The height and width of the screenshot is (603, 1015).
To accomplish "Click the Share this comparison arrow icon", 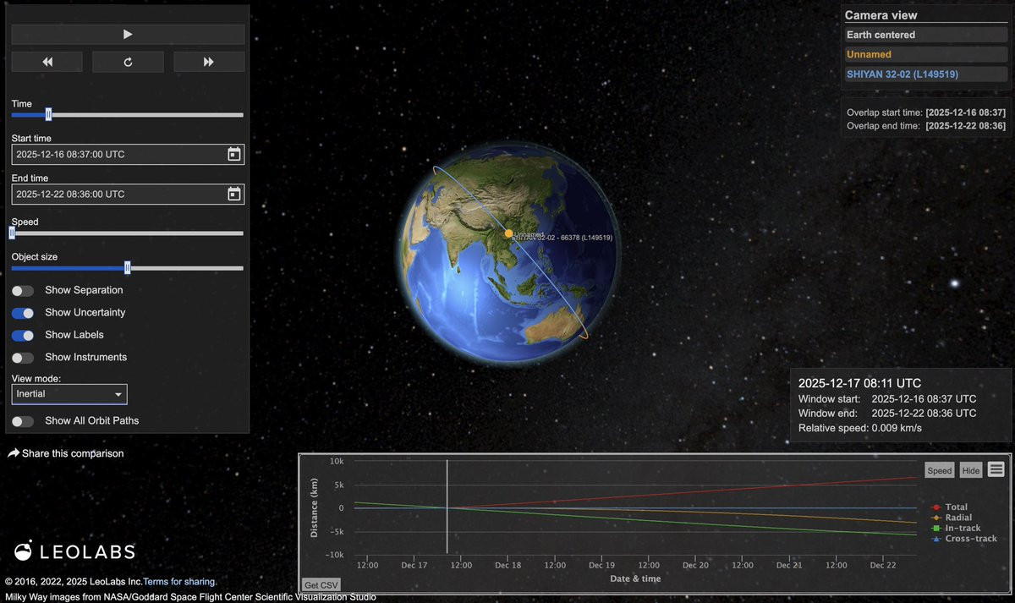I will (x=14, y=453).
